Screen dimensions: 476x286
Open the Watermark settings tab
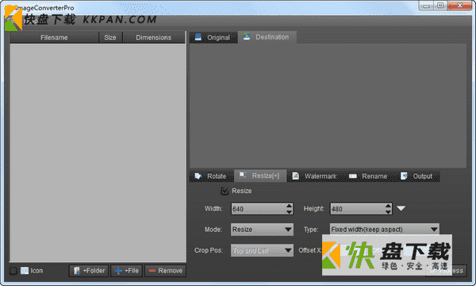click(314, 176)
